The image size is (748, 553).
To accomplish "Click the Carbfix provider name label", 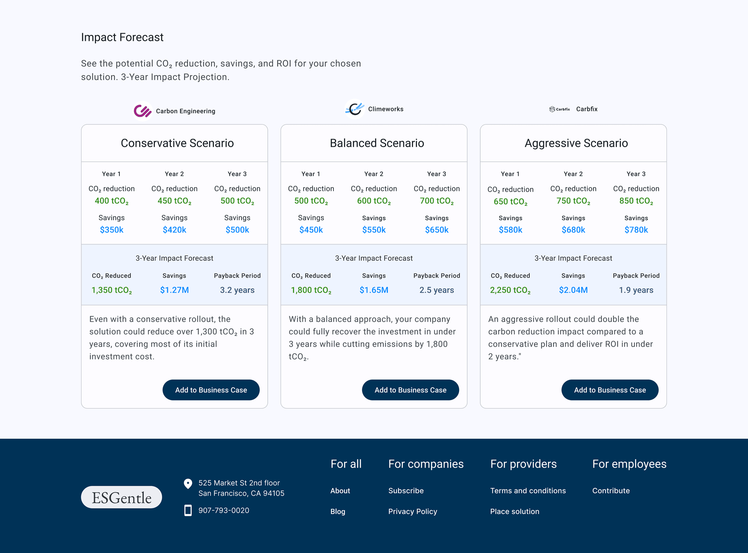I will point(587,109).
